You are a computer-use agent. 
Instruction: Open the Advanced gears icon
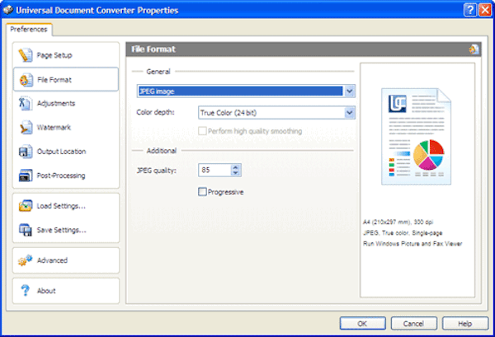tap(23, 260)
